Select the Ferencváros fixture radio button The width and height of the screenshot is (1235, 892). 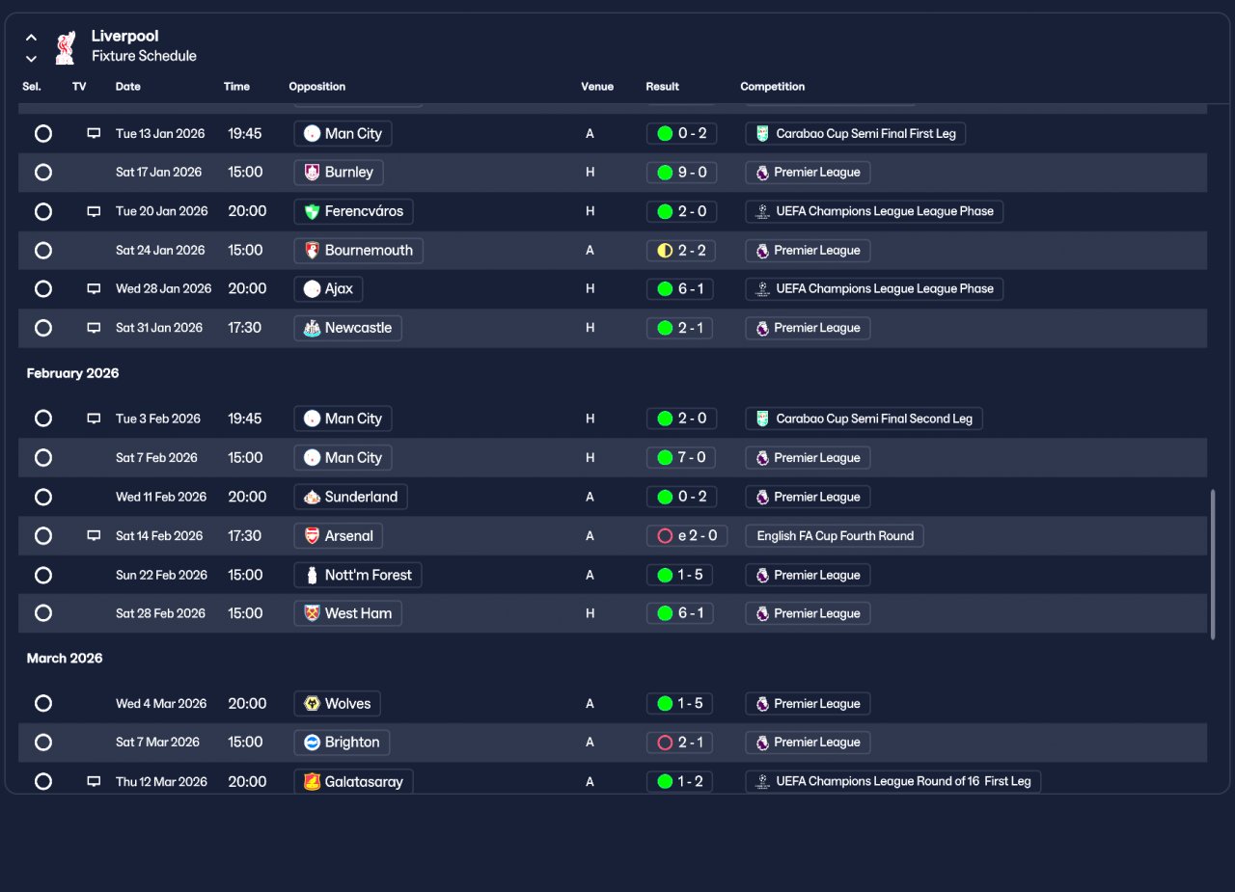[x=43, y=211]
